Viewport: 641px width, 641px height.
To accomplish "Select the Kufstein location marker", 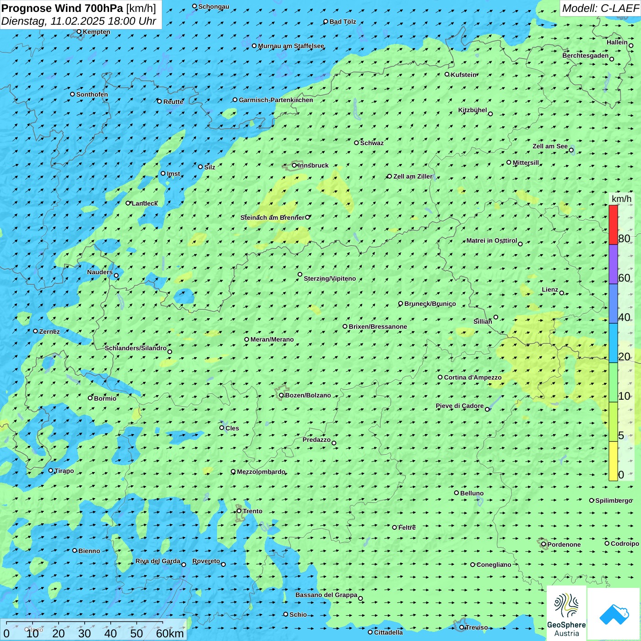I will click(447, 74).
